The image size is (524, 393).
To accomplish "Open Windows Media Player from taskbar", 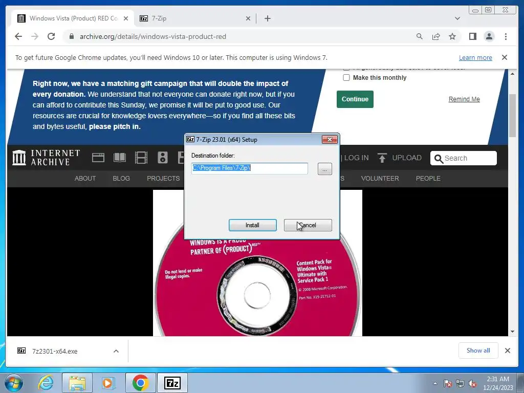I will pos(108,383).
